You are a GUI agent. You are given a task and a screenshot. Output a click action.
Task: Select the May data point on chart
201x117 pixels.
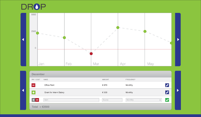[145, 31]
